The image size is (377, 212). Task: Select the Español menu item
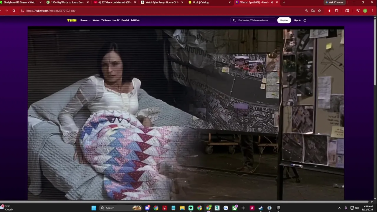pos(125,20)
